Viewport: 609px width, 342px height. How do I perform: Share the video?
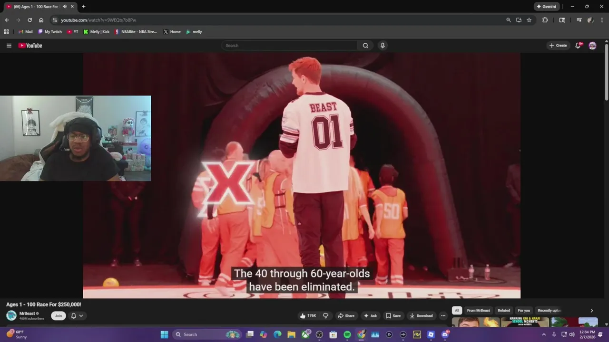(346, 316)
